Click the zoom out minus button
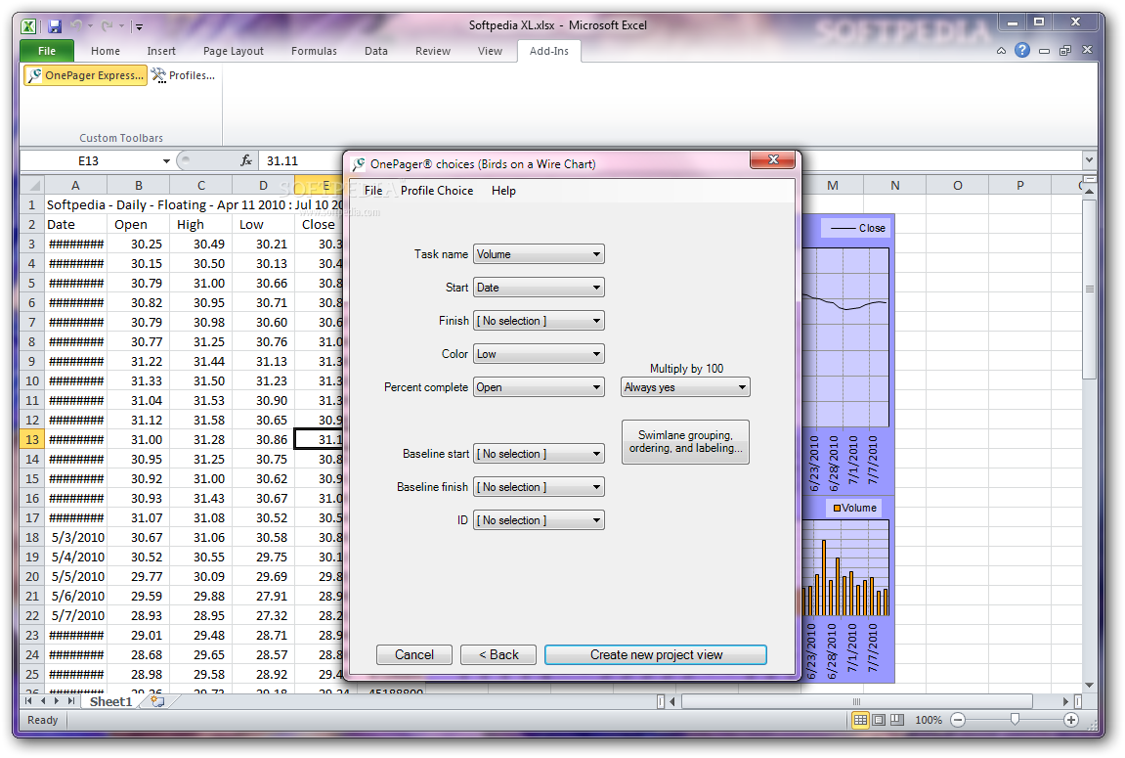The height and width of the screenshot is (758, 1125). click(958, 720)
